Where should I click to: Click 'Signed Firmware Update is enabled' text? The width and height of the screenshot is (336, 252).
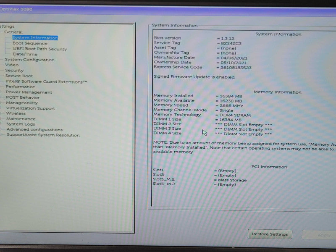[x=194, y=77]
